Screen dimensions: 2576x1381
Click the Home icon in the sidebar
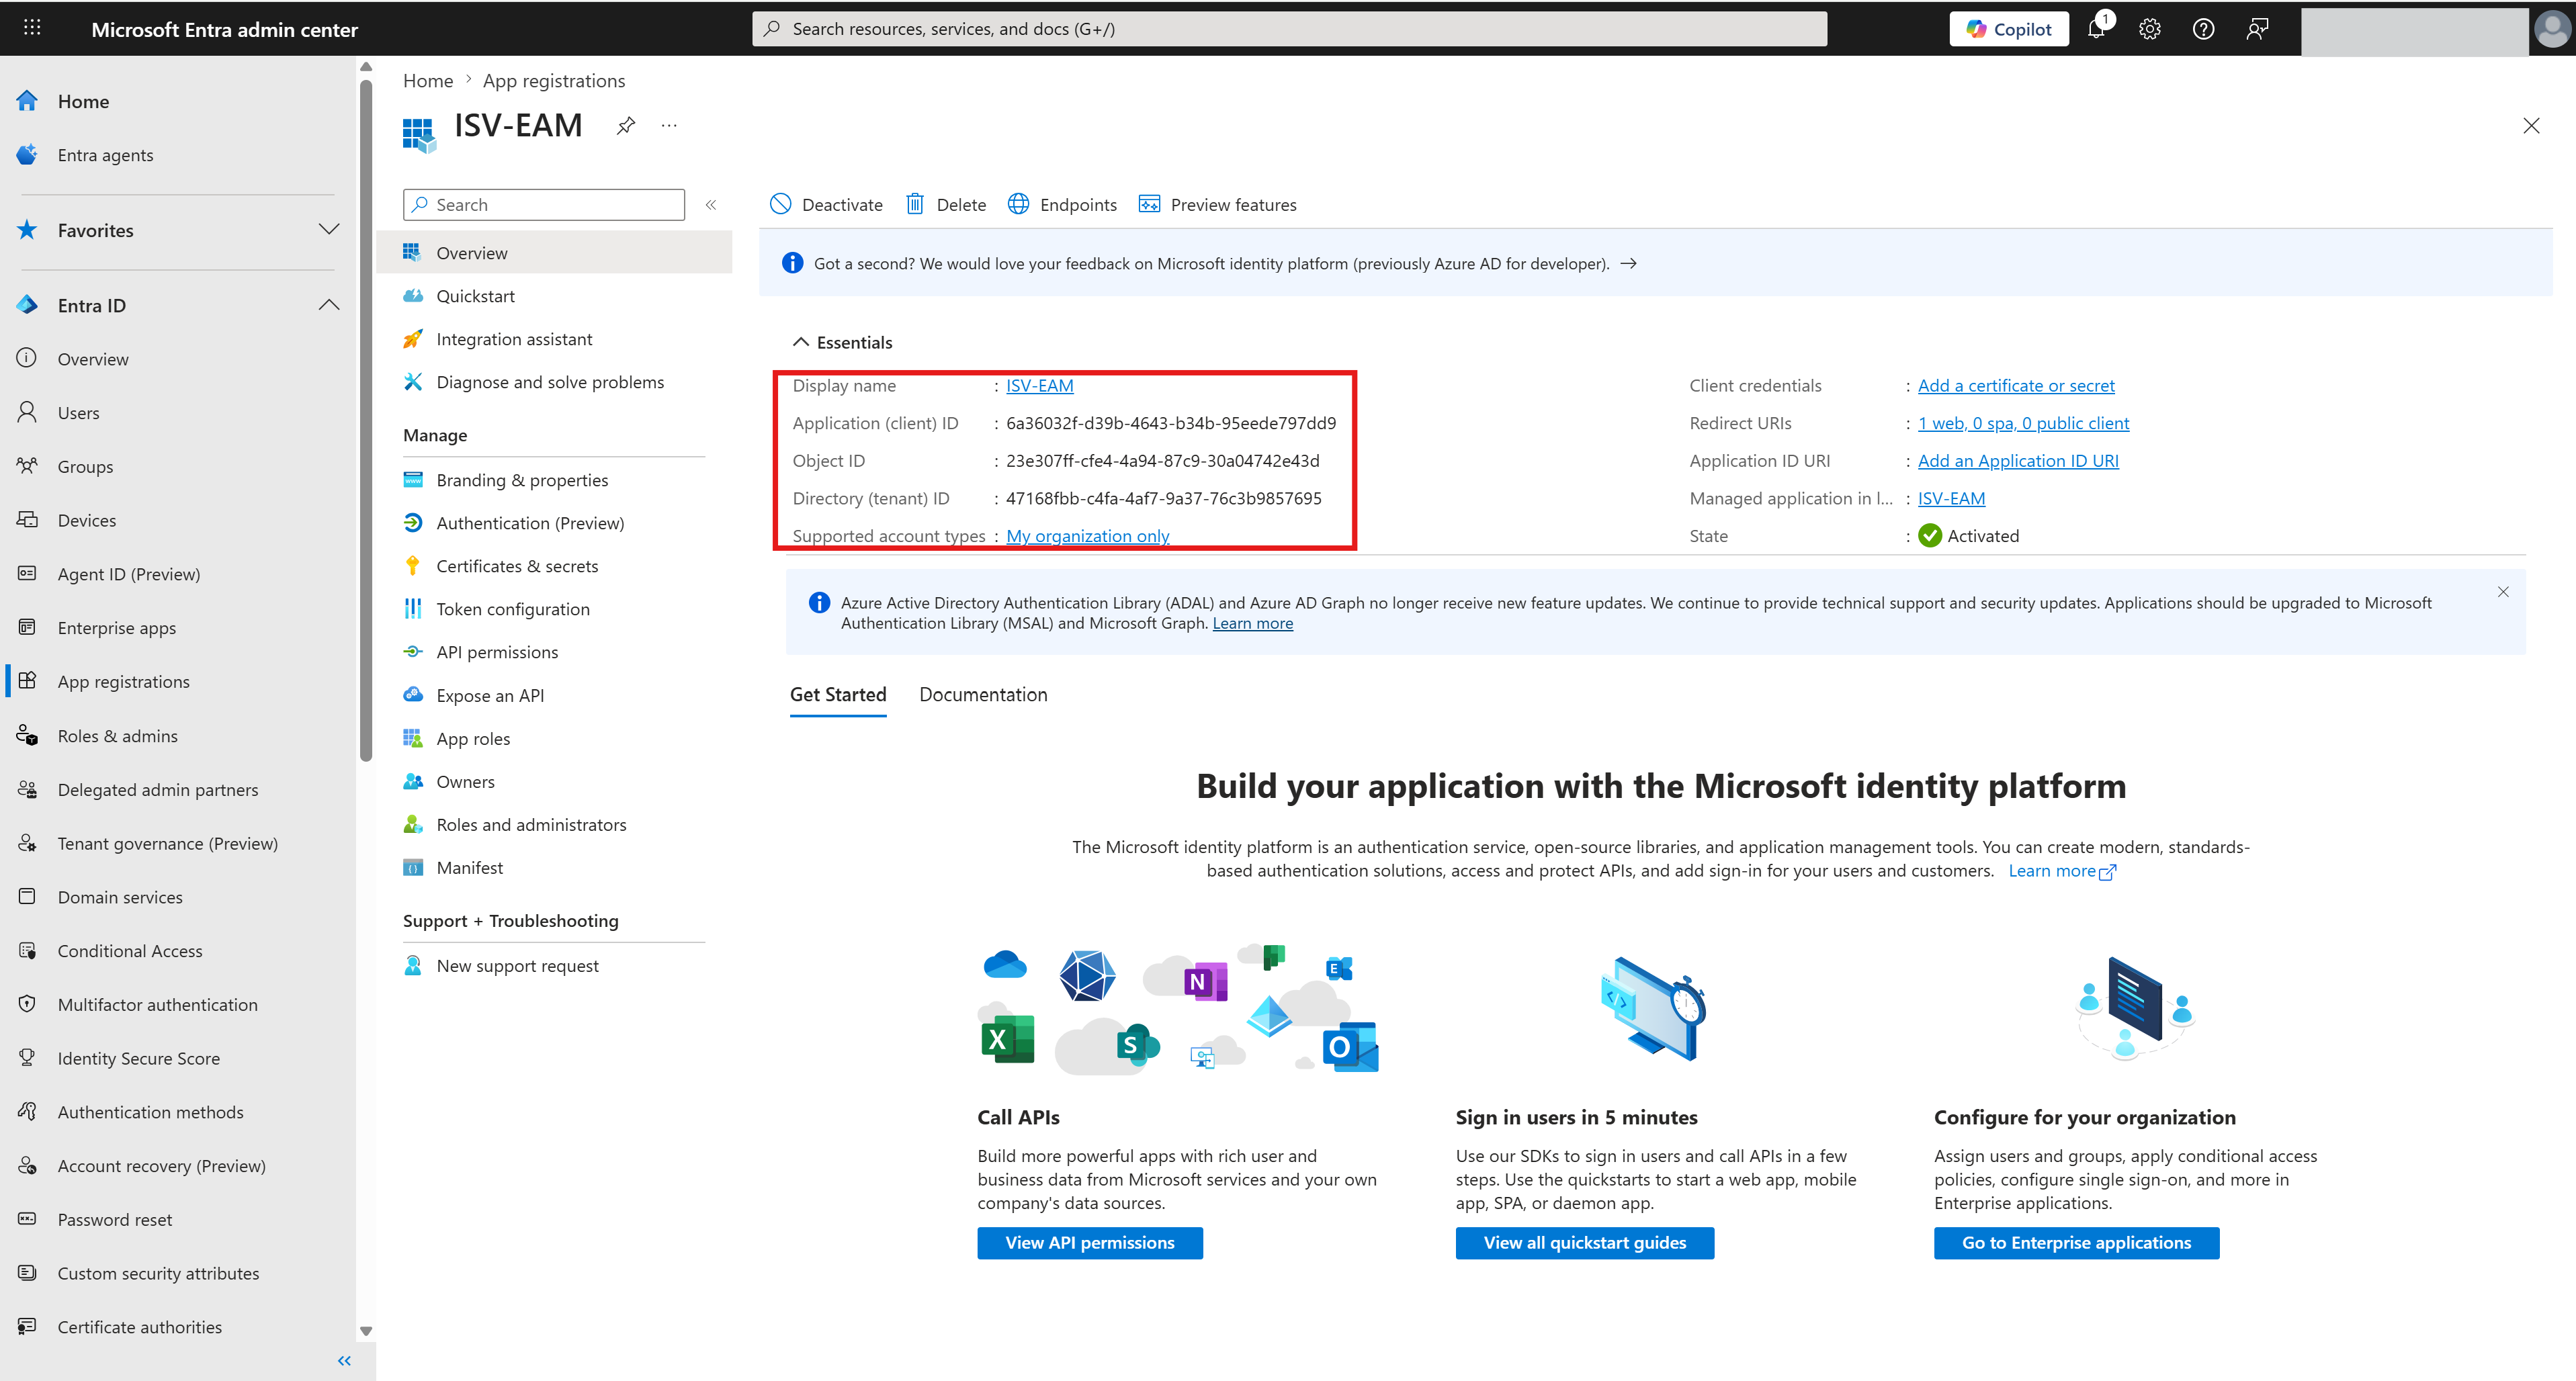(27, 101)
